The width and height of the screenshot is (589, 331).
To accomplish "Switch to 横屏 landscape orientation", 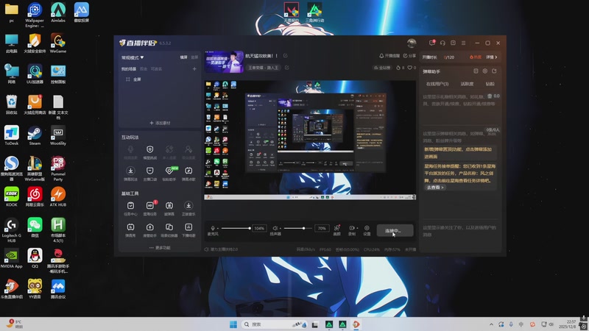I will pos(183,57).
